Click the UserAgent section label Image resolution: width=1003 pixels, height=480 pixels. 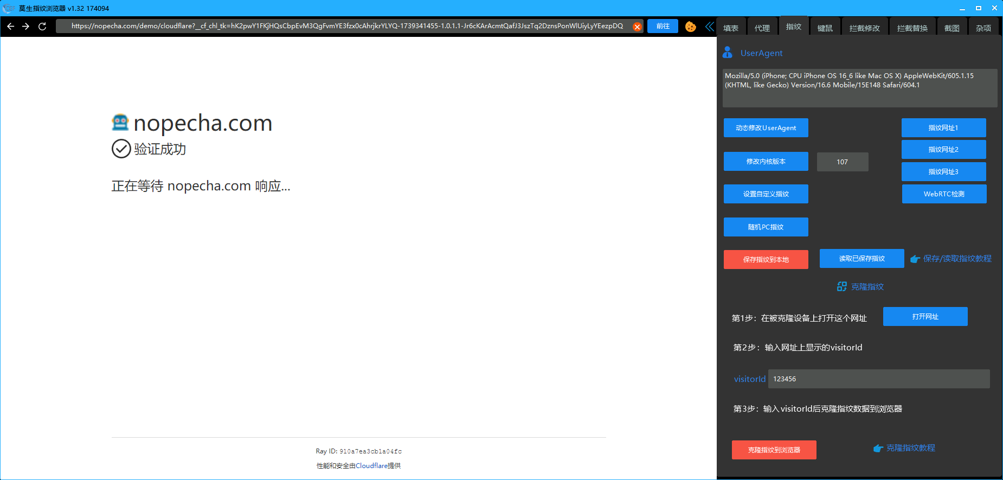761,53
